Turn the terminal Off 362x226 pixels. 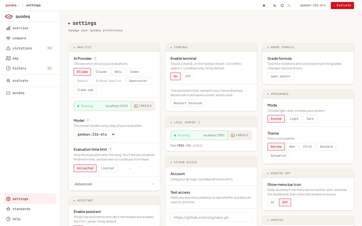[x=188, y=76]
